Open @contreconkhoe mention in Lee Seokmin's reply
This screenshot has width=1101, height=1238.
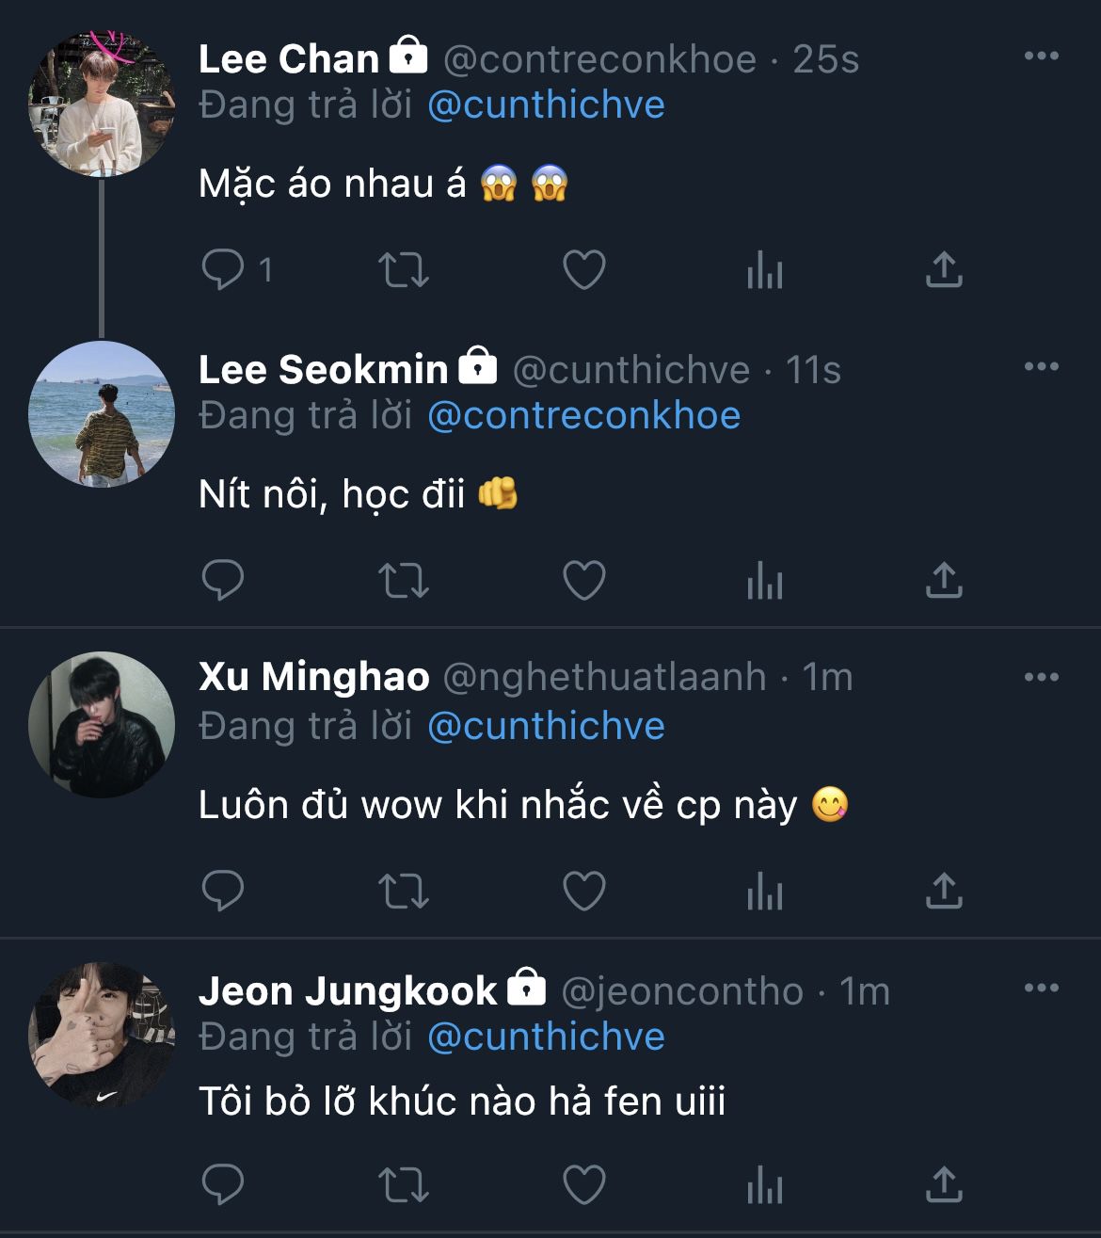tap(583, 415)
